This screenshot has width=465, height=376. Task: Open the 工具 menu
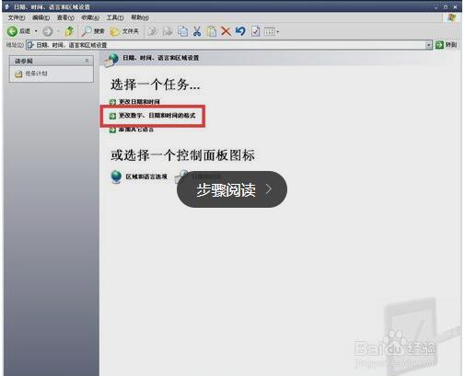click(x=115, y=17)
